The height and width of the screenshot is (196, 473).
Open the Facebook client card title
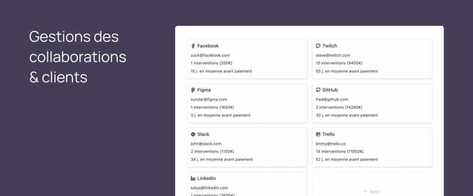[208, 46]
